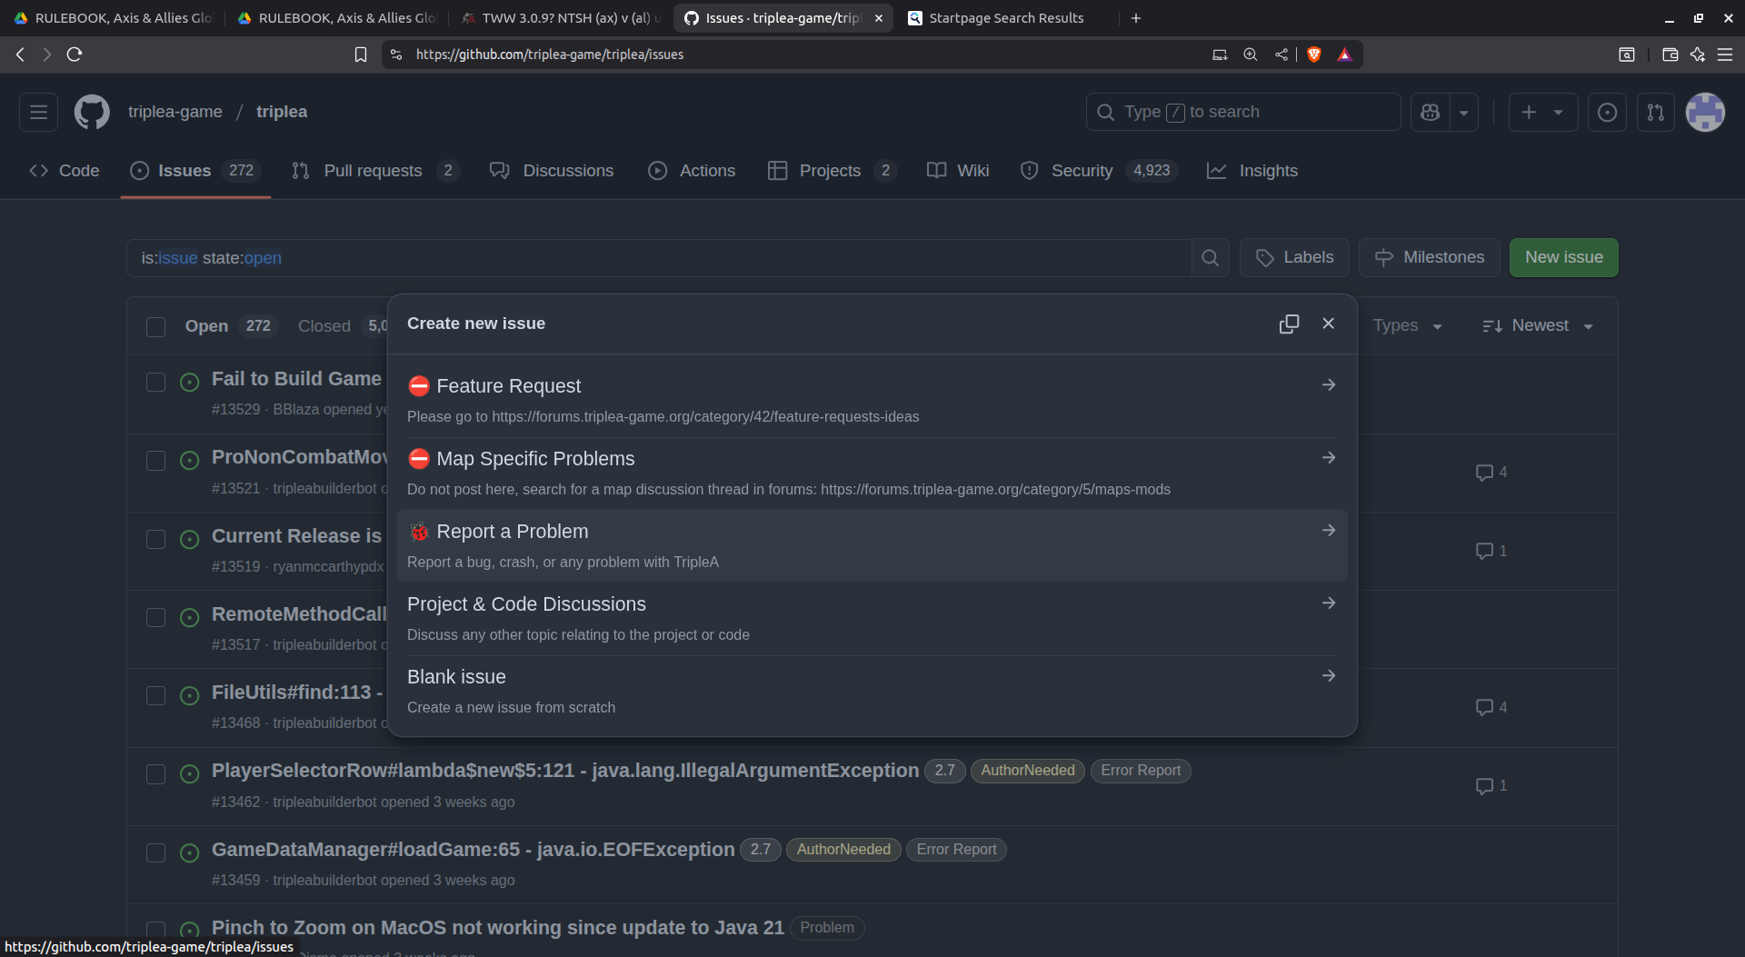
Task: Focus the issue filter search field
Action: click(659, 258)
